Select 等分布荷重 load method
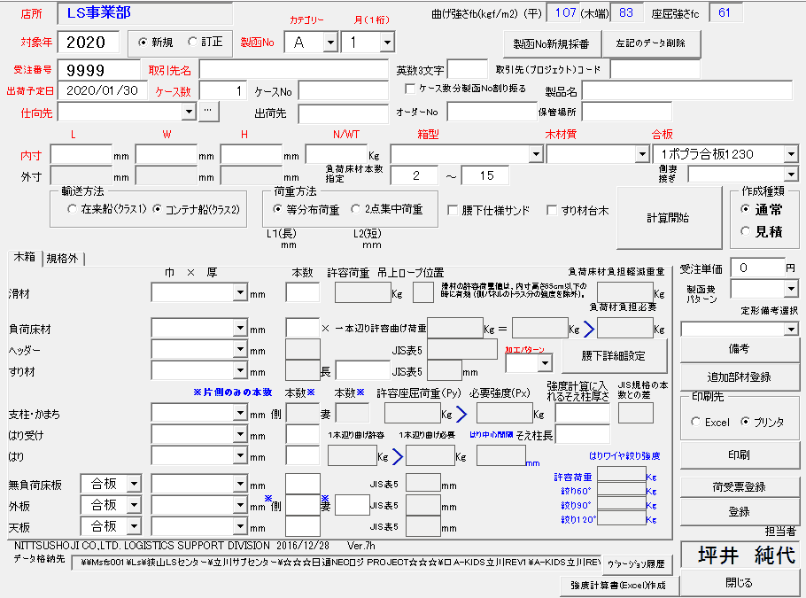806x598 pixels. (x=277, y=209)
